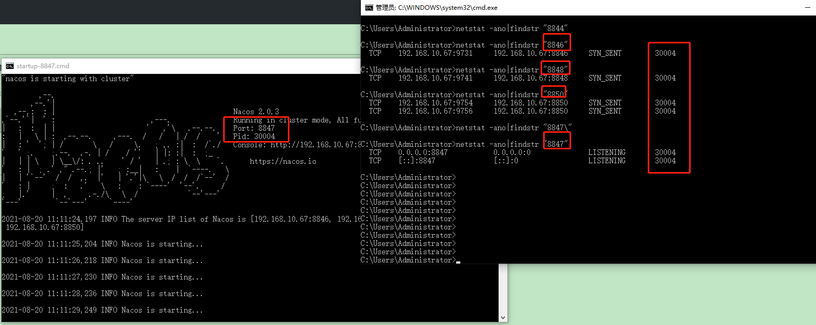Click foreign address [::]:0
The image size is (816, 325).
[506, 161]
